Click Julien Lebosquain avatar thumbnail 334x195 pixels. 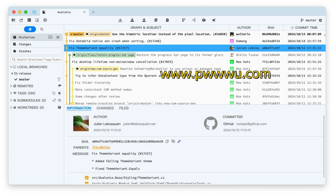(81, 123)
